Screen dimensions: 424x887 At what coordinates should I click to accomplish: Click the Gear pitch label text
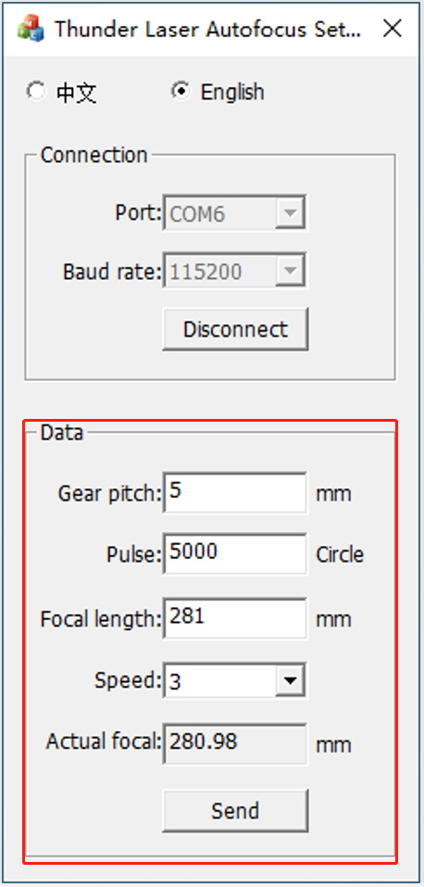(x=109, y=493)
